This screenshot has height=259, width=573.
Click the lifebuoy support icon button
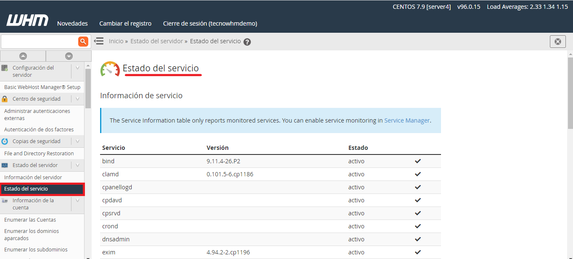pyautogui.click(x=557, y=42)
